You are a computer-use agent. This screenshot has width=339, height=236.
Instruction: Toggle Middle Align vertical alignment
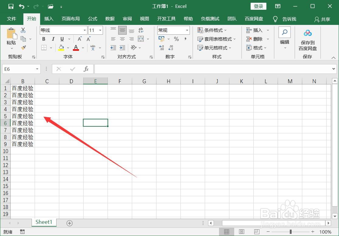[122, 30]
